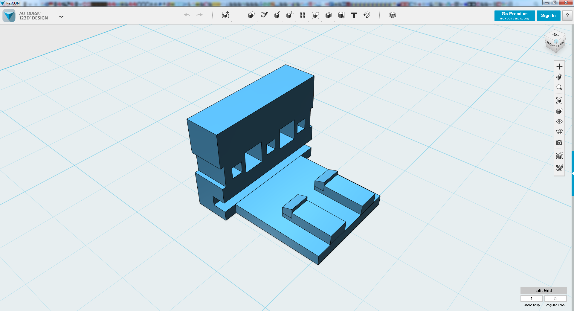Click the Edit Grid button
This screenshot has height=311, width=574.
[544, 290]
